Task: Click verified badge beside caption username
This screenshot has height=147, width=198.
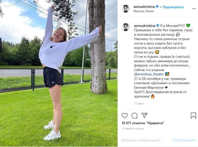Action: pyautogui.click(x=158, y=26)
